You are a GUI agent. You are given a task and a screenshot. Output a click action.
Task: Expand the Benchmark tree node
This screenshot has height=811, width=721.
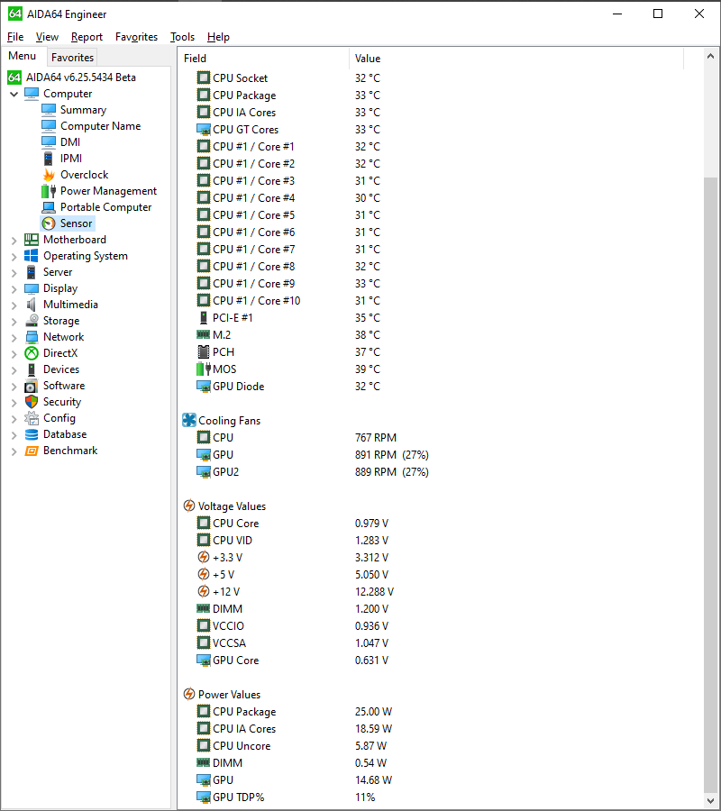coord(14,451)
